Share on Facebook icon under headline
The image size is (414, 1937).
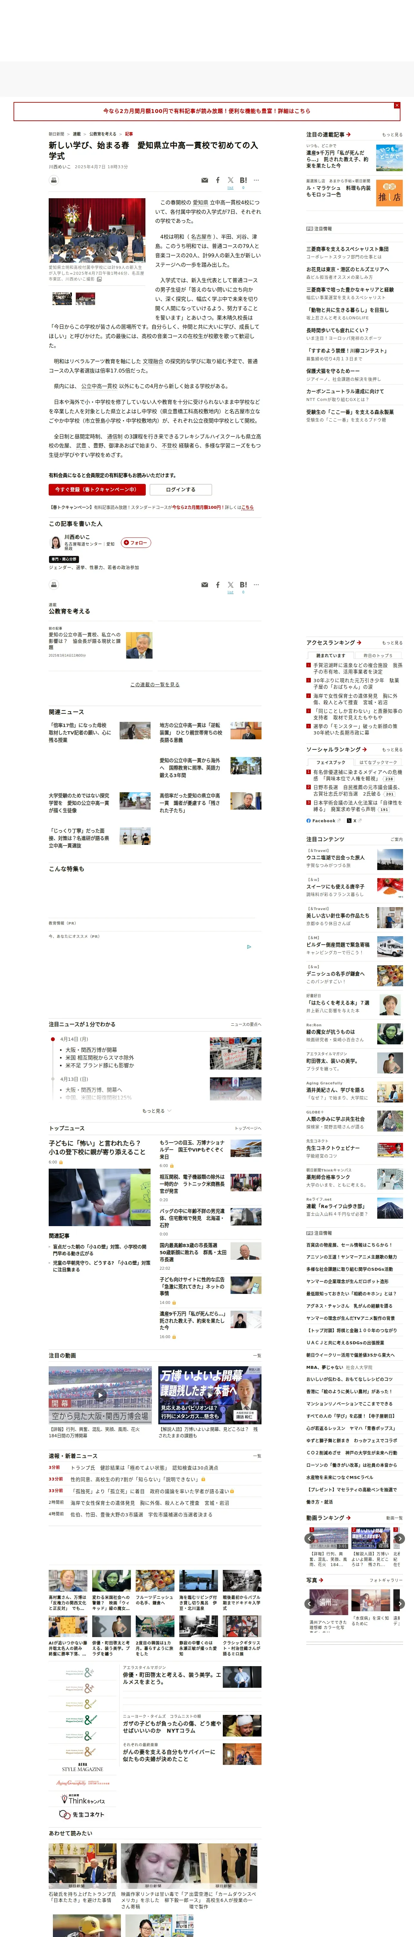click(218, 180)
